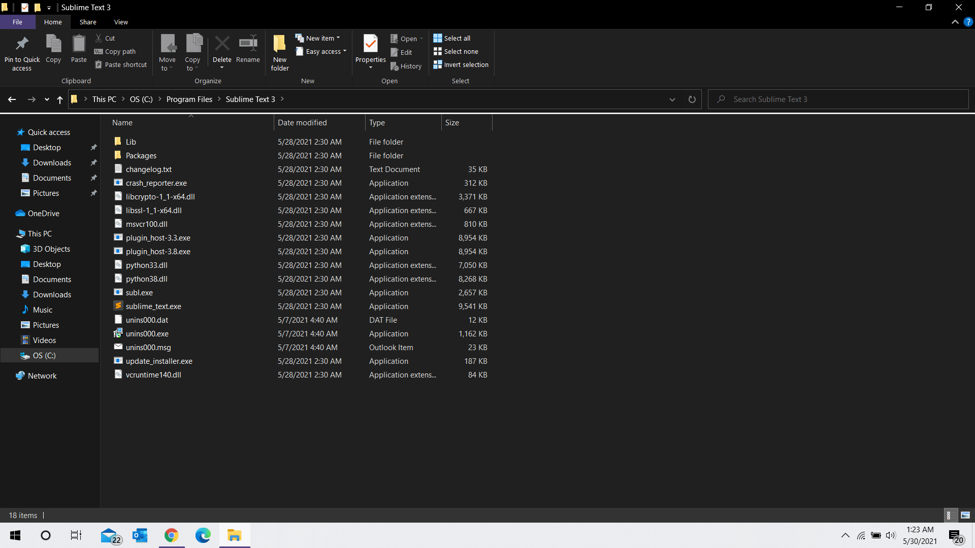Open the Share ribbon tab
The width and height of the screenshot is (975, 548).
(88, 22)
